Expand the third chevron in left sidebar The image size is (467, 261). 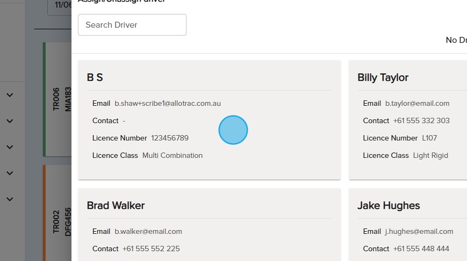click(10, 147)
